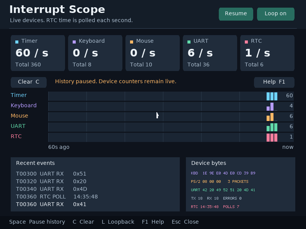Select the "Total 360" Timer count
Image resolution: width=306 pixels, height=229 pixels.
(28, 65)
